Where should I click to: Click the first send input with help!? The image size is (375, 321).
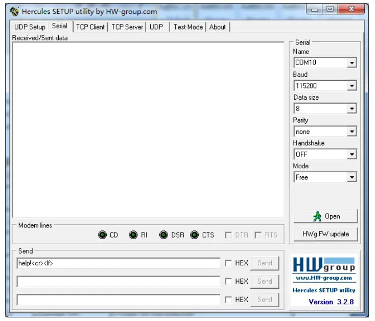(x=119, y=263)
